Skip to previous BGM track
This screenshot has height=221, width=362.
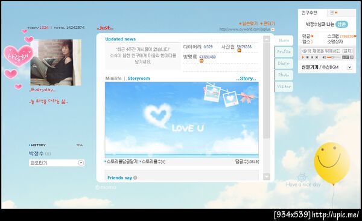(312, 57)
